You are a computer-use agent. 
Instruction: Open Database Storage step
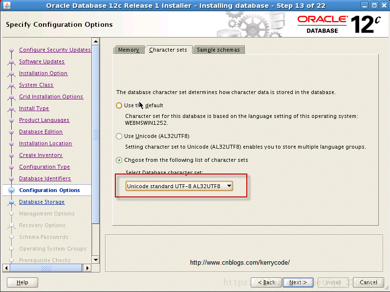click(x=42, y=202)
